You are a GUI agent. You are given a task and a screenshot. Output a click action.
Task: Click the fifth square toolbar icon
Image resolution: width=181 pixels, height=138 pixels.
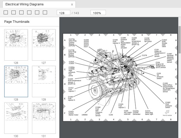tap(37, 12)
